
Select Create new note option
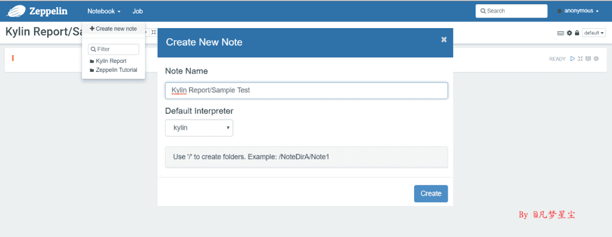(113, 29)
